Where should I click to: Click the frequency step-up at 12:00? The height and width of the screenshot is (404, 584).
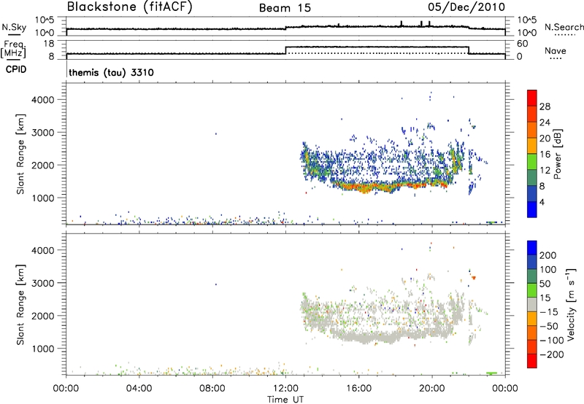coord(285,50)
